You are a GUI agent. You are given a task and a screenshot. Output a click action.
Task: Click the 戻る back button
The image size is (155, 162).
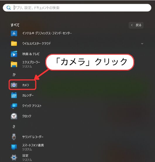point(136,25)
